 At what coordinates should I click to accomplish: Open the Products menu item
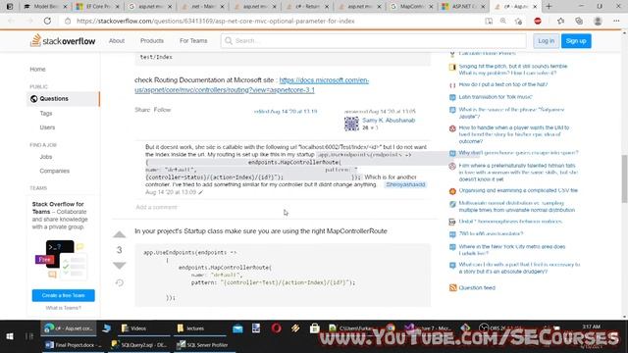[152, 41]
